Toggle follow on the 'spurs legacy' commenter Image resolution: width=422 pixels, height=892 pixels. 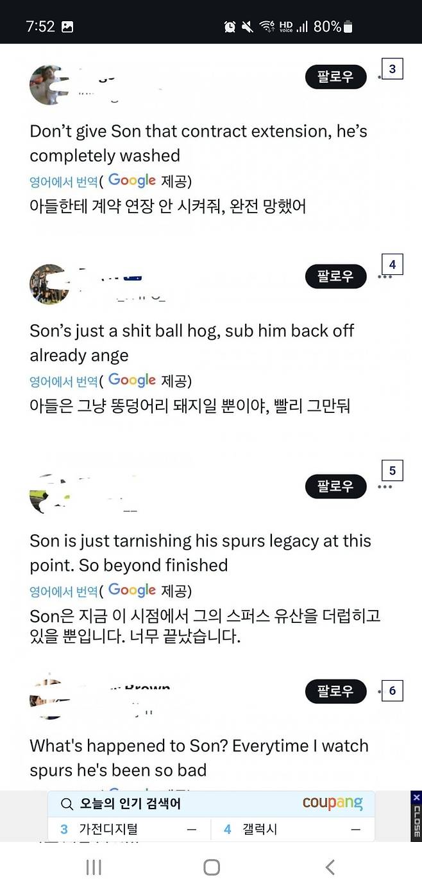pyautogui.click(x=335, y=486)
